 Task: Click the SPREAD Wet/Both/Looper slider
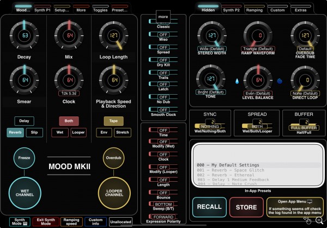click(257, 126)
